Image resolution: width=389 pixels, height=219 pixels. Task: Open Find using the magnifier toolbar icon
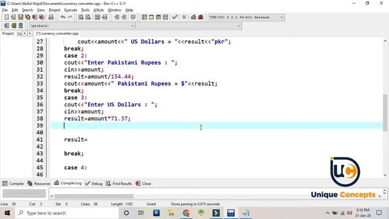(81, 17)
